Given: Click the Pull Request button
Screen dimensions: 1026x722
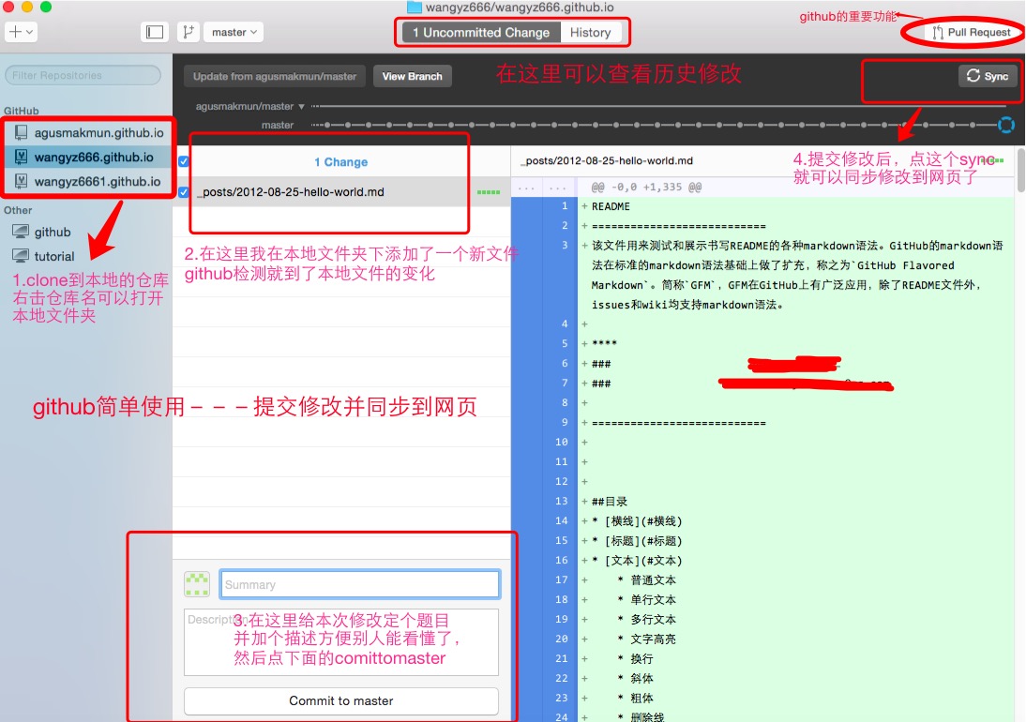Looking at the screenshot, I should coord(971,32).
